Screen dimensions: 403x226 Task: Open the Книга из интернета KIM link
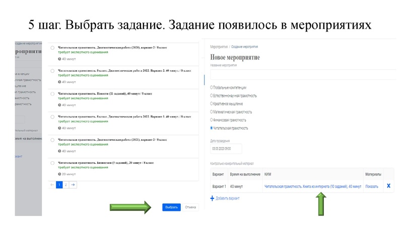click(313, 186)
